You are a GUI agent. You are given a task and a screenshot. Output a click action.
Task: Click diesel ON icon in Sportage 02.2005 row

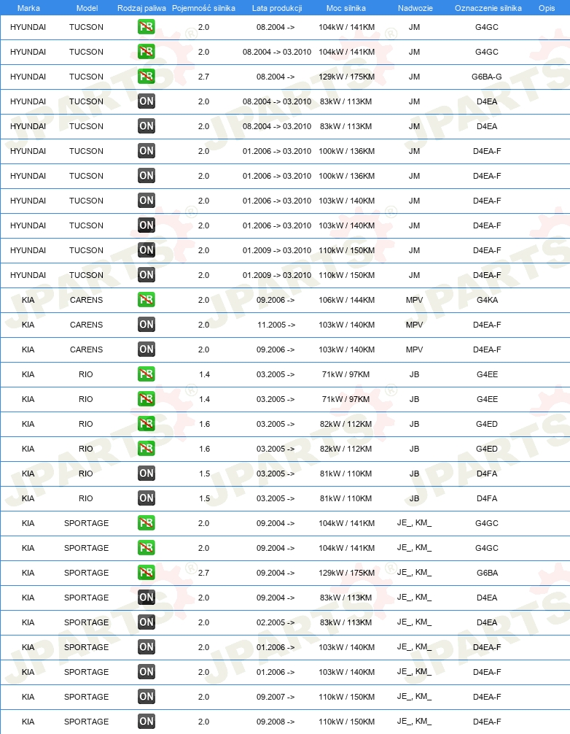click(147, 622)
